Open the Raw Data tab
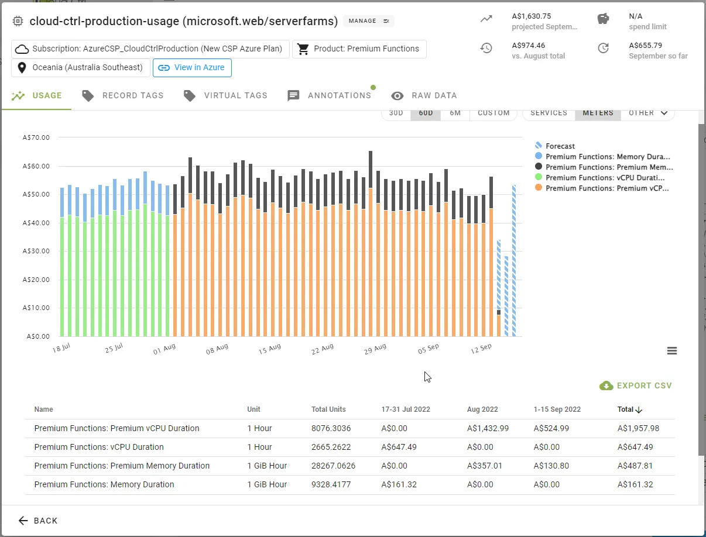The height and width of the screenshot is (537, 706). (424, 95)
